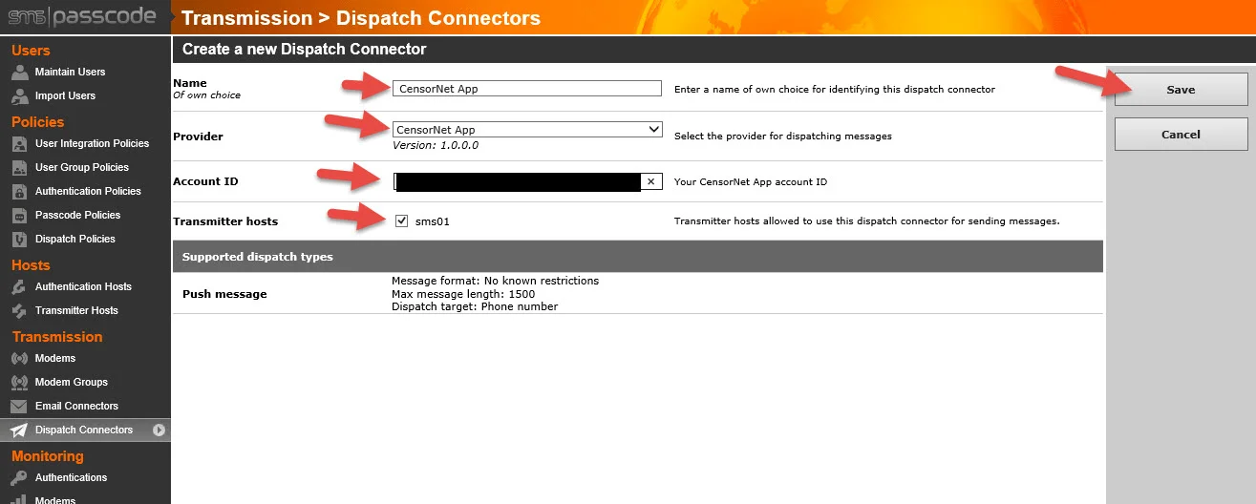Screen dimensions: 1256x504
Task: Click the User Group Policies icon
Action: 18,168
